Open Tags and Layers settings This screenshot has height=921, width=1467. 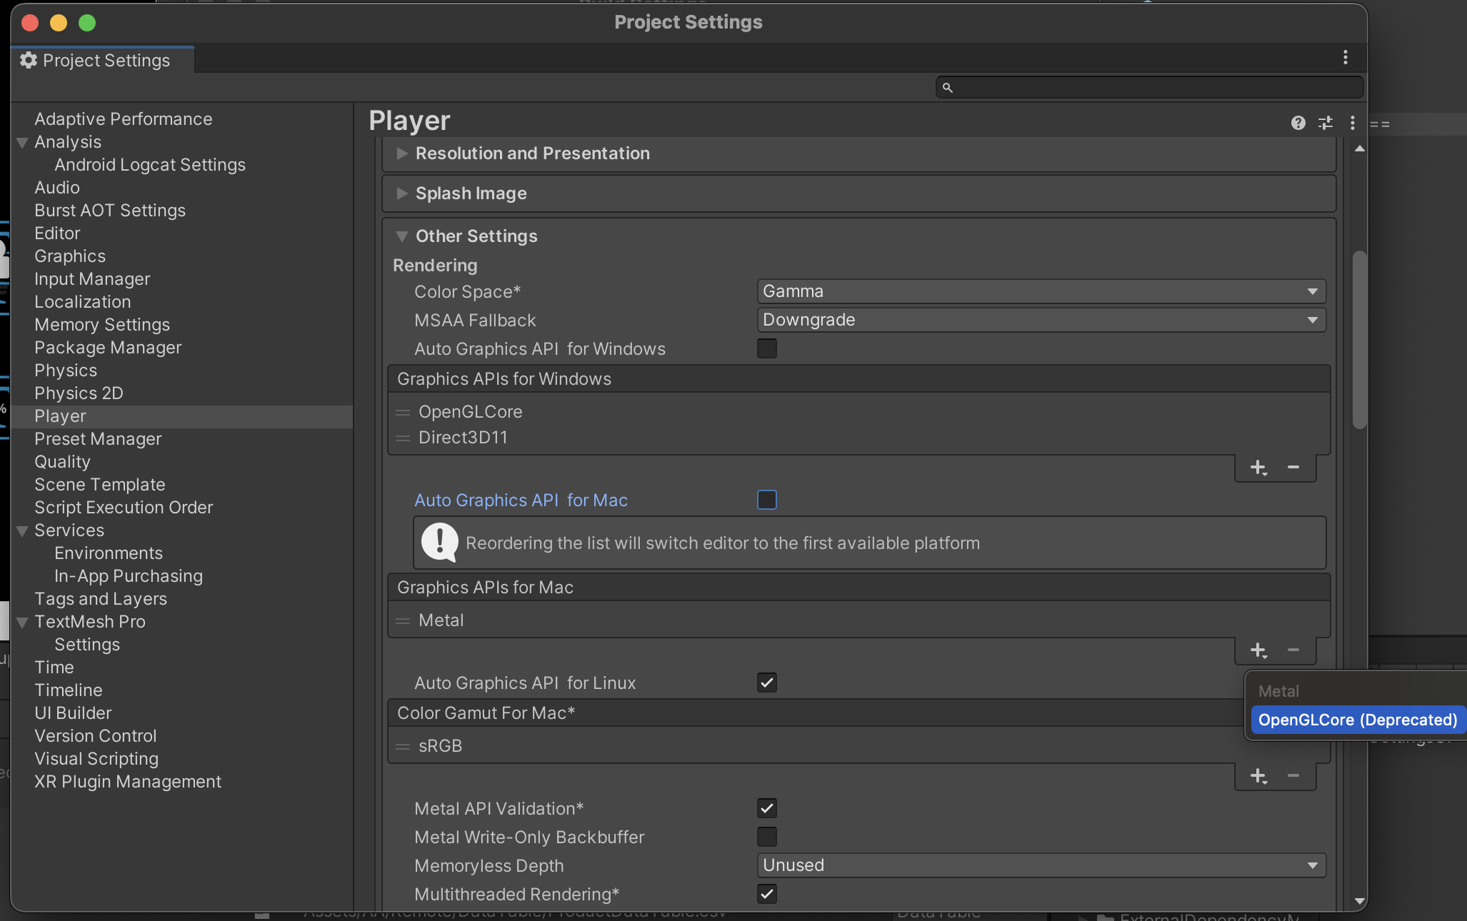pyautogui.click(x=101, y=599)
